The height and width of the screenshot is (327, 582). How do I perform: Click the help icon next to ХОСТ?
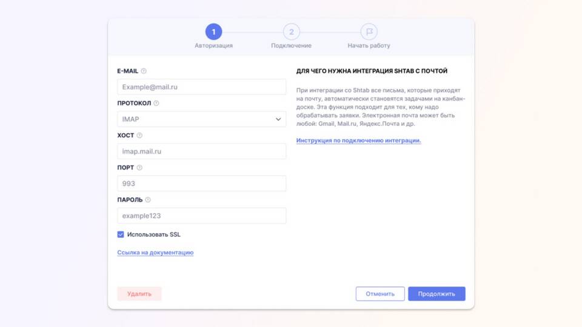tap(139, 136)
